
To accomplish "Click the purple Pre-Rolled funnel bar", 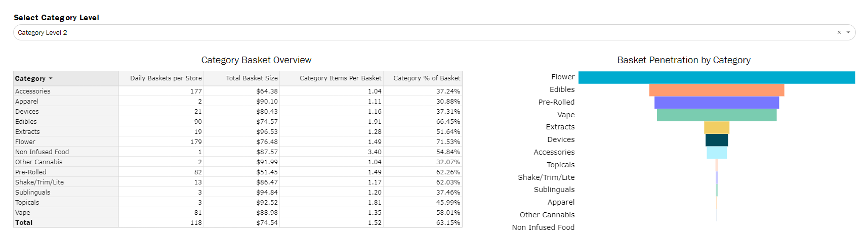I will [716, 103].
